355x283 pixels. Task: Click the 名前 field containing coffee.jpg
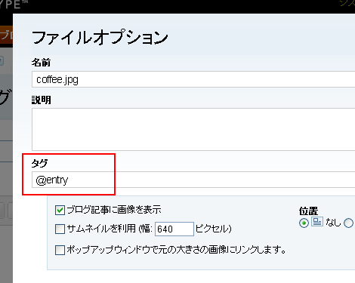point(193,79)
